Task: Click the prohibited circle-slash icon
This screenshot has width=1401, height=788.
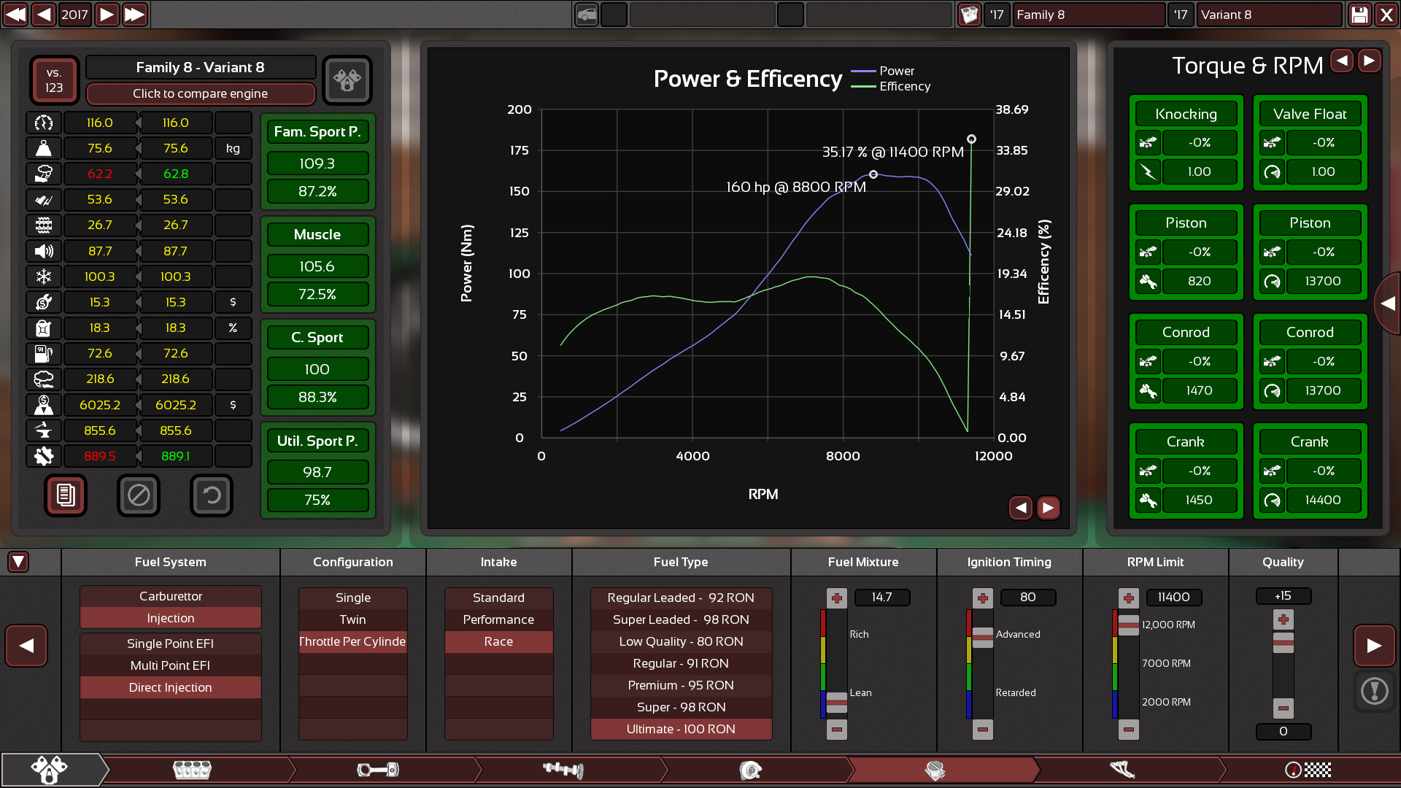Action: click(x=139, y=495)
